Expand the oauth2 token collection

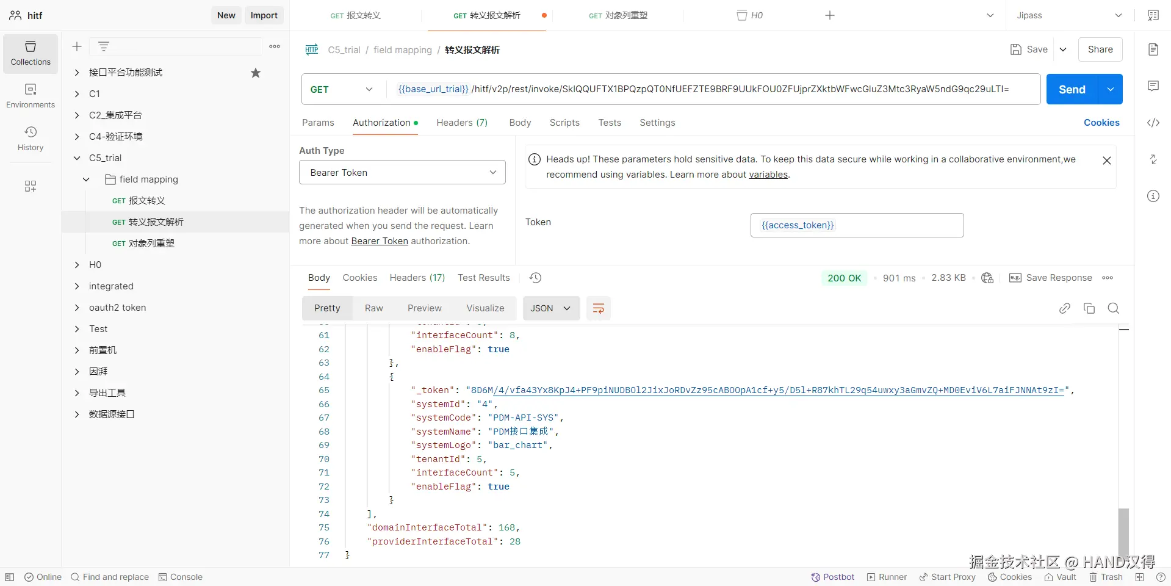coord(77,308)
